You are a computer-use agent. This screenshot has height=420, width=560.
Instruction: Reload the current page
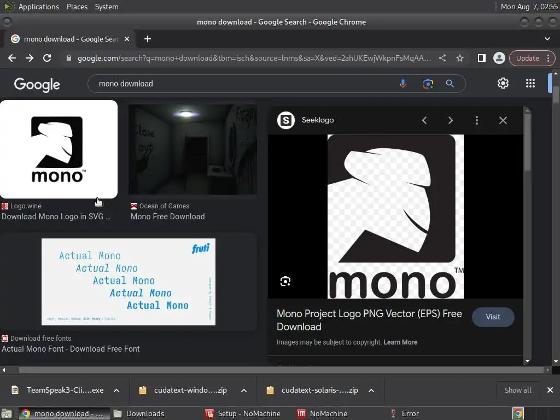pos(47,58)
